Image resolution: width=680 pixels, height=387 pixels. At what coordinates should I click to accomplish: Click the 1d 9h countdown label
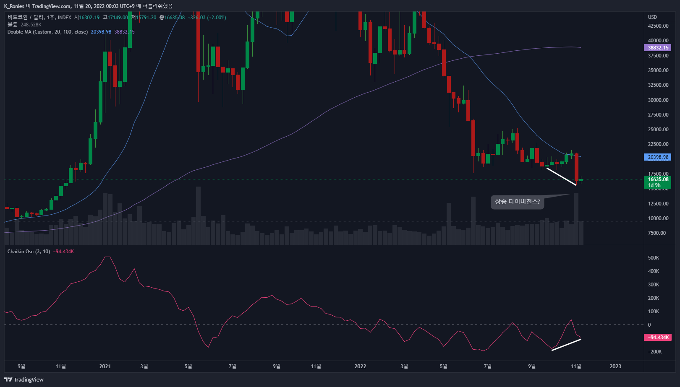[654, 185]
